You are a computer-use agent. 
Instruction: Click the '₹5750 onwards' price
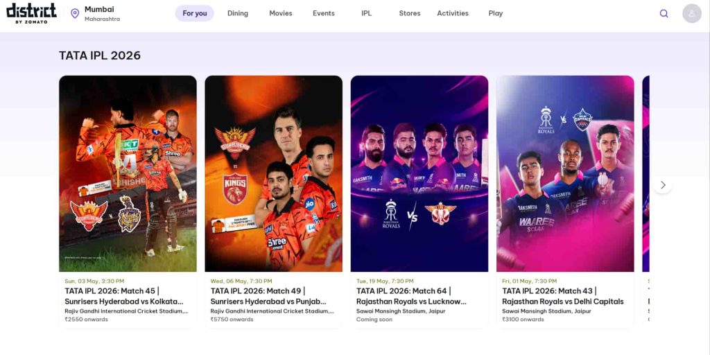click(232, 320)
